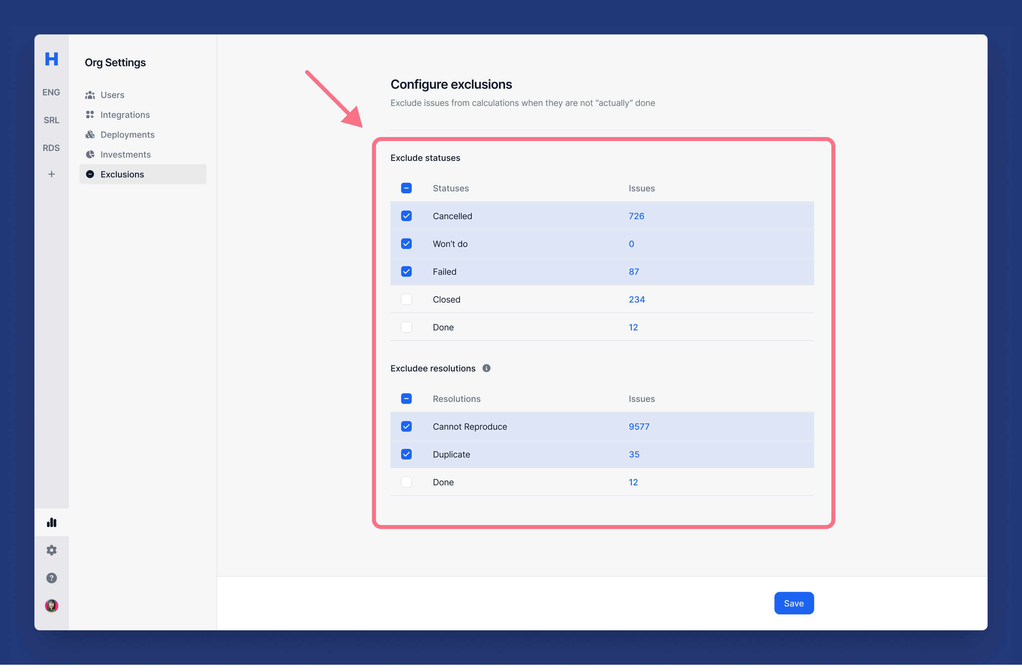Image resolution: width=1022 pixels, height=672 pixels.
Task: Click the Save button
Action: pyautogui.click(x=794, y=603)
